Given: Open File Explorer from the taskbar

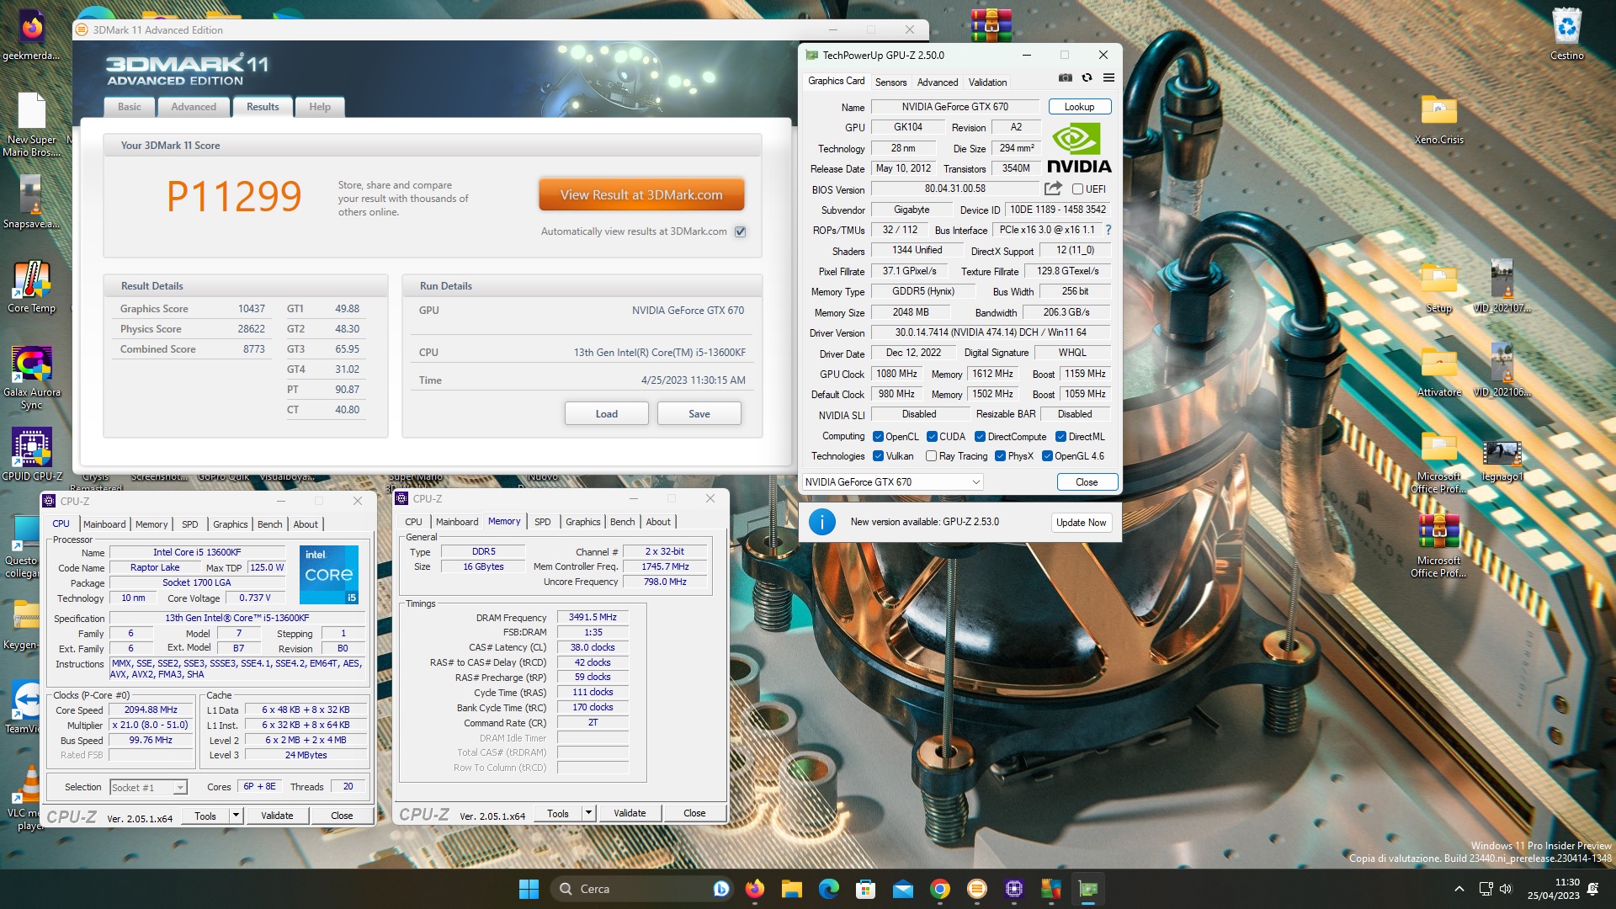Looking at the screenshot, I should [x=791, y=889].
